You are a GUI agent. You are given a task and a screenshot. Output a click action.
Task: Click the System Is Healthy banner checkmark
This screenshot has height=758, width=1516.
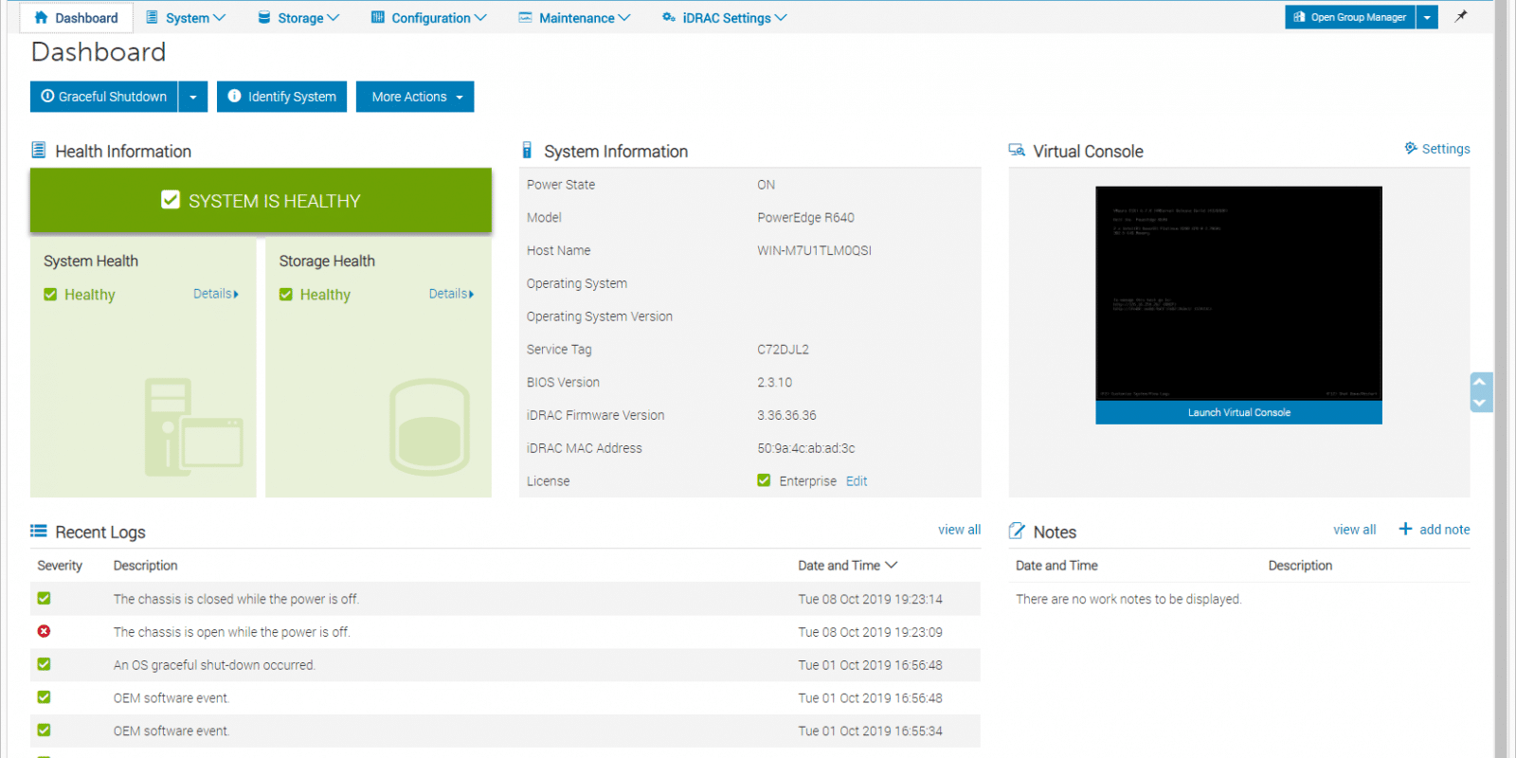tap(171, 200)
